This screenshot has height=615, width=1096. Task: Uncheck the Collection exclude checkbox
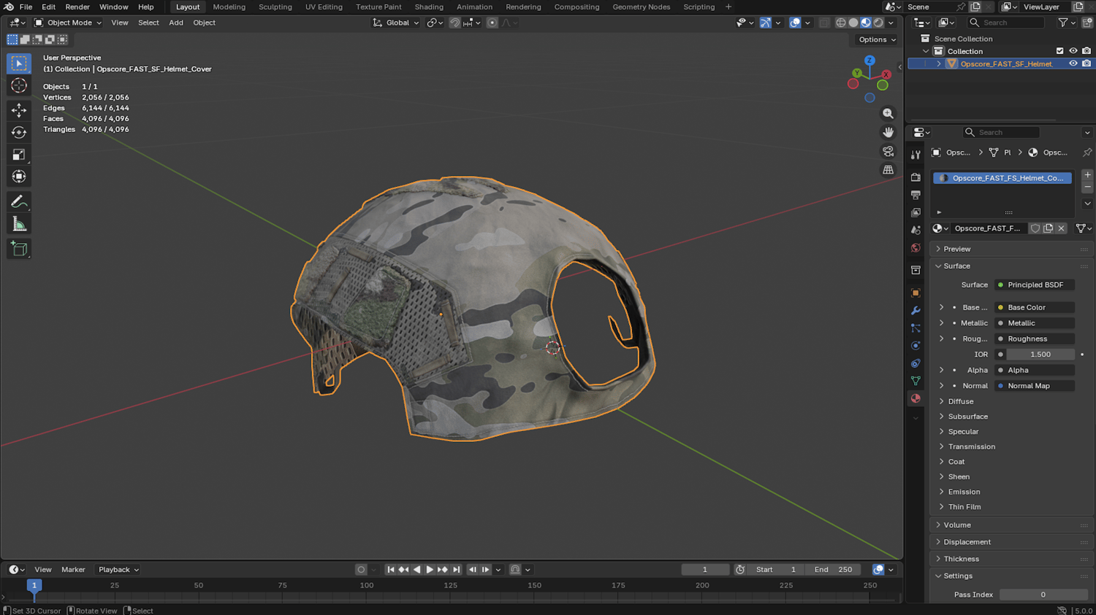point(1059,51)
